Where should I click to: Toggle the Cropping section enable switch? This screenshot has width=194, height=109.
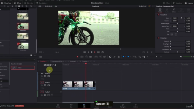pos(158,38)
